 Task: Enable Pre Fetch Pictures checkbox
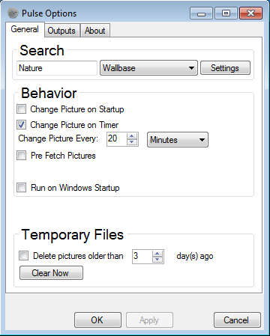[x=21, y=155]
